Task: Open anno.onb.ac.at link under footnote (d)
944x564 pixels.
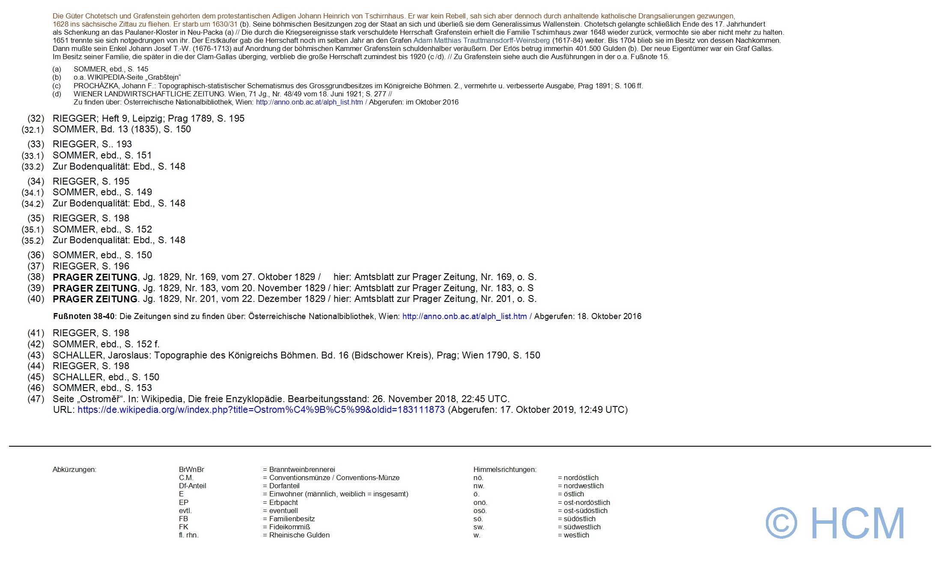Action: (309, 102)
